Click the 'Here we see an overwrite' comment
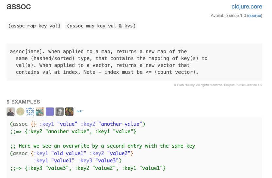The image size is (272, 178). 103,146
